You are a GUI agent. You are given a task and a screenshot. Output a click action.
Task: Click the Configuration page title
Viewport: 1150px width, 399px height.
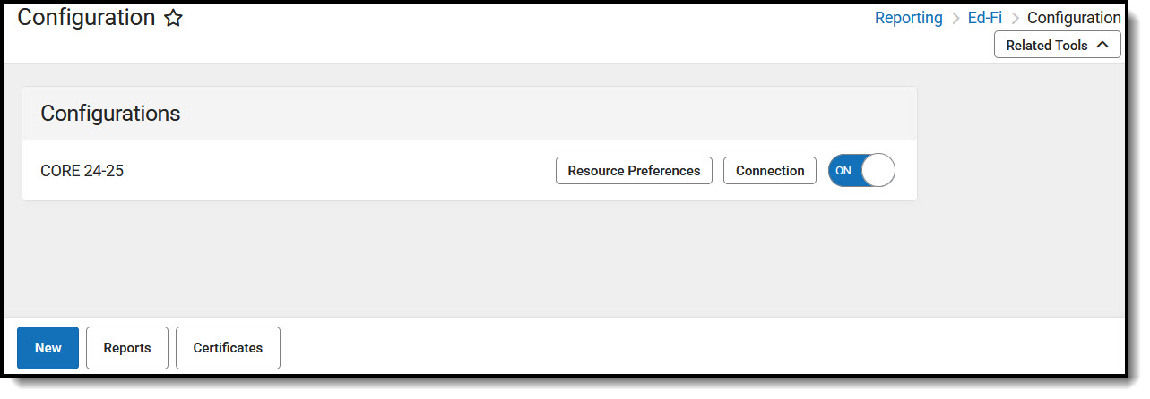[x=86, y=18]
